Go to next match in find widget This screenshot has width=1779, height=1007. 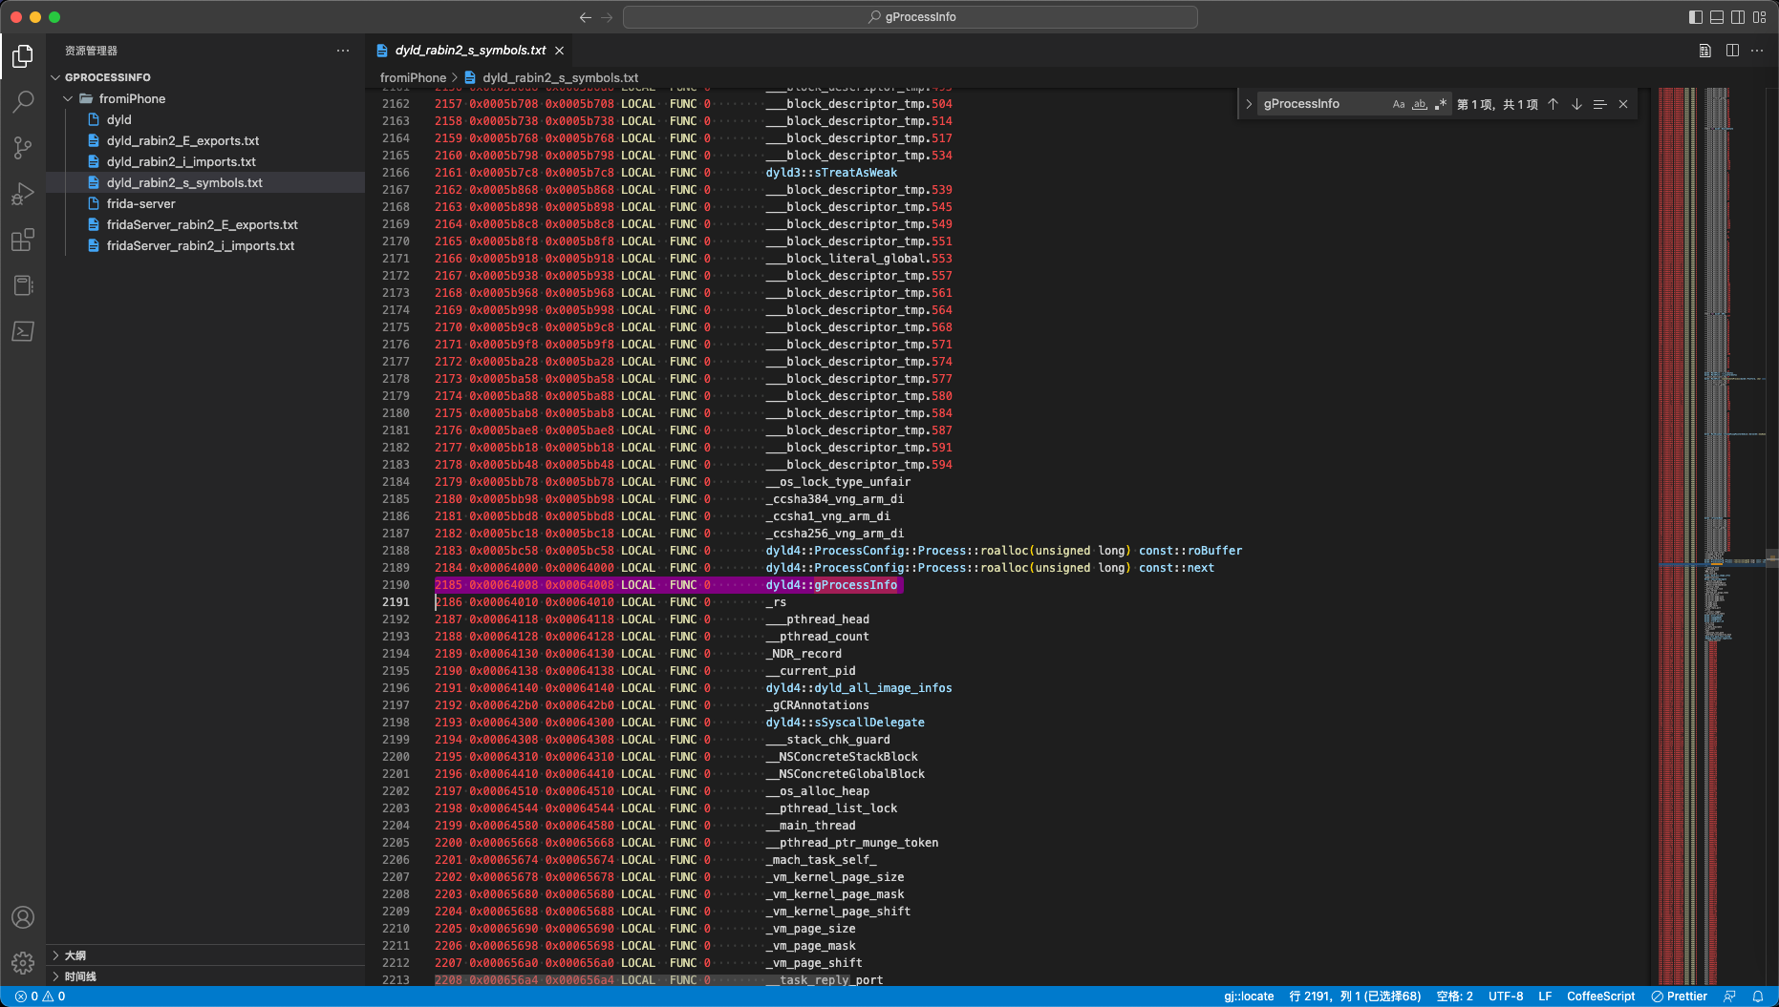[1576, 104]
